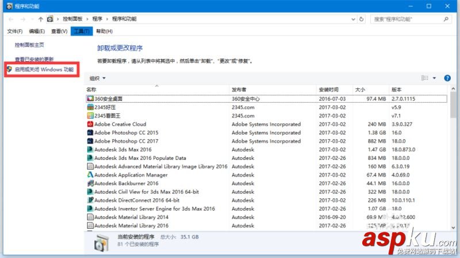Open the 查看(V) menu
This screenshot has height=258, width=460.
[x=59, y=31]
